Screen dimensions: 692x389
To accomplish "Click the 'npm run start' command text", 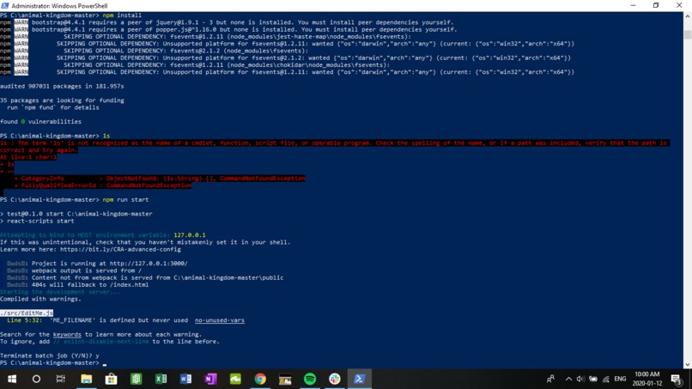I will (125, 199).
